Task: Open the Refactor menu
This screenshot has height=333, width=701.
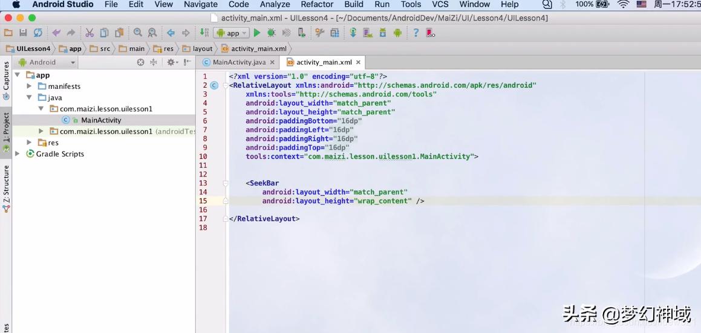Action: [x=317, y=5]
